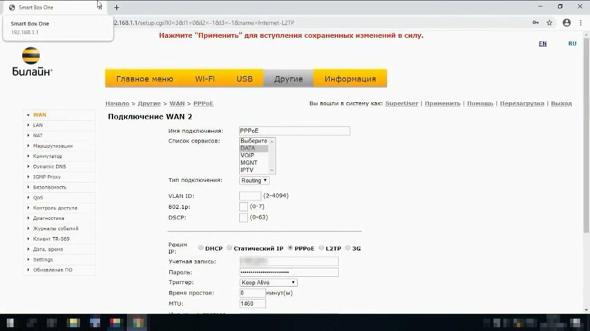
Task: Click the Выход logout link
Action: click(562, 103)
